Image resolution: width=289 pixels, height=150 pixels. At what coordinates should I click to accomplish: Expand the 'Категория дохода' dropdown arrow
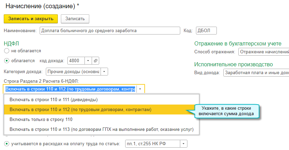(x=104, y=72)
